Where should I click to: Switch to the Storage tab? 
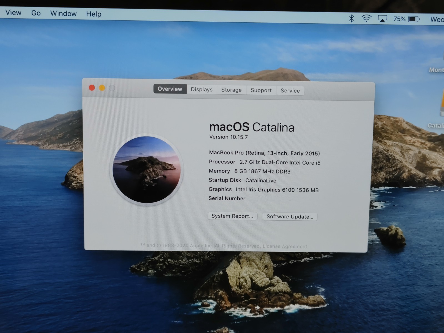[x=231, y=90]
